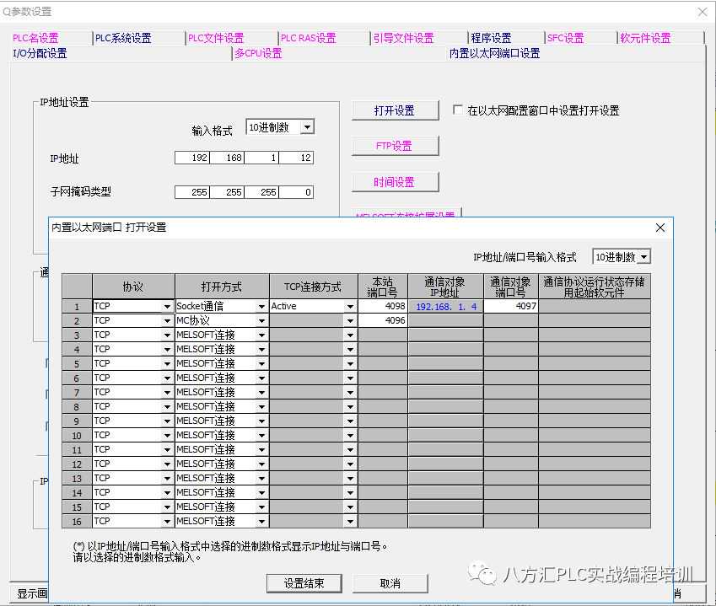Viewport: 716px width, 606px height.
Task: Open the PLC RAS设置 tab
Action: pyautogui.click(x=308, y=38)
